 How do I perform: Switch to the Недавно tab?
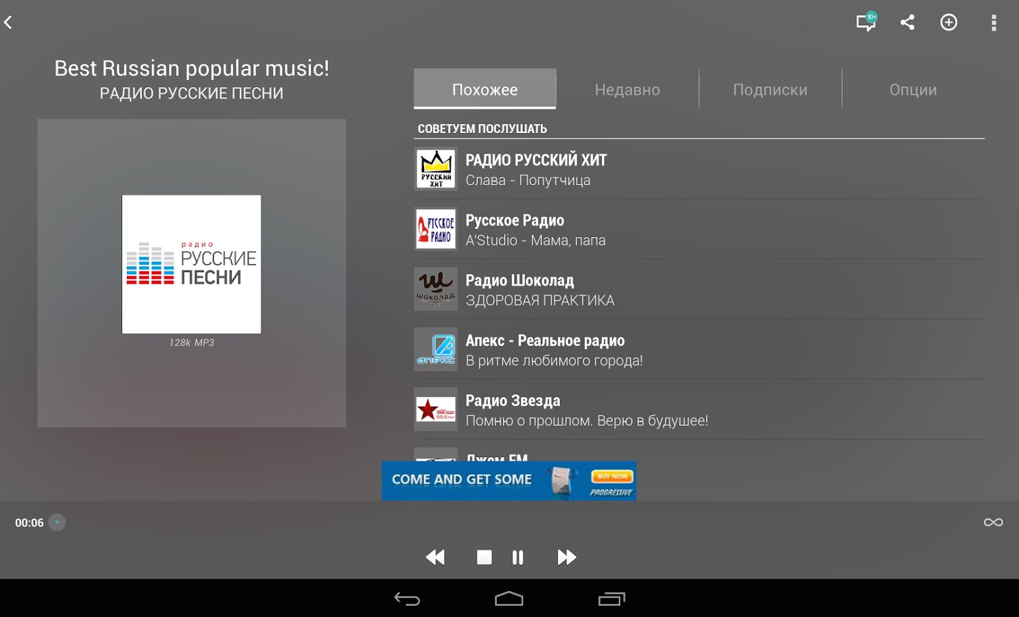627,90
